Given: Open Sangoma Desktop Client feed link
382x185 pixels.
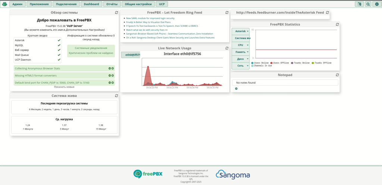Looking at the screenshot, I should (x=170, y=38).
